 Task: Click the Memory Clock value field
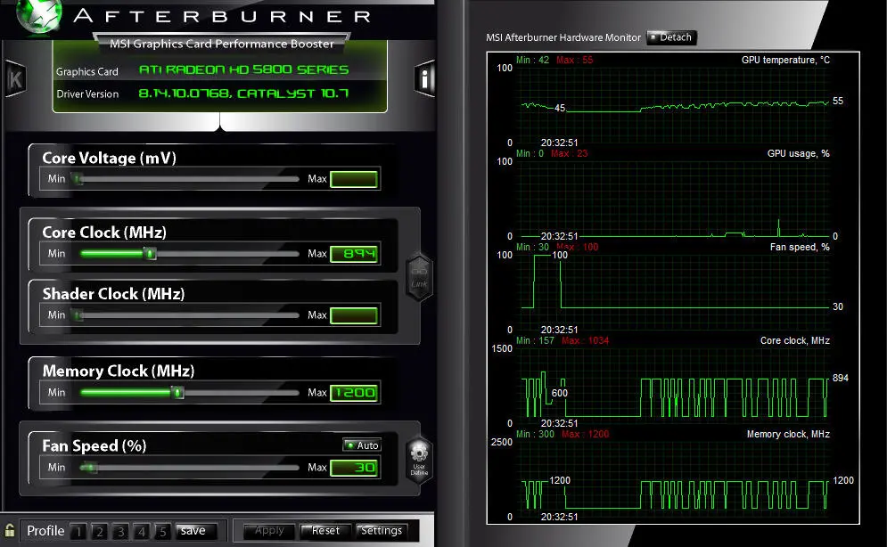(354, 393)
